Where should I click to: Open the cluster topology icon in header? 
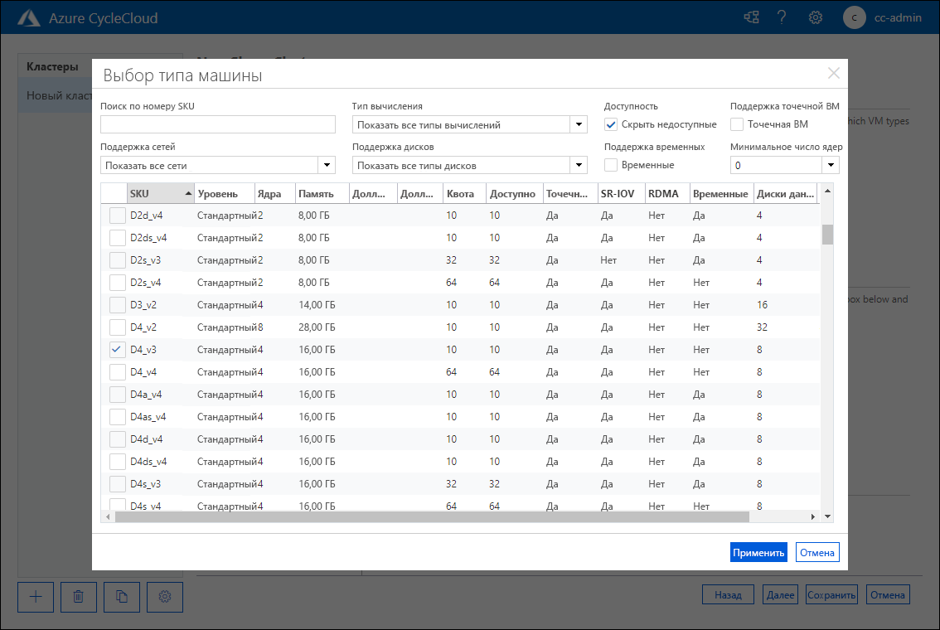751,17
